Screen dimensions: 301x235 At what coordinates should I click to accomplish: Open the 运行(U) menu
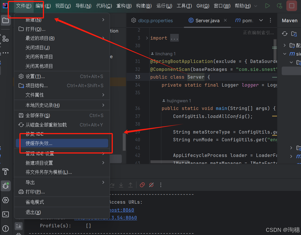(x=164, y=6)
